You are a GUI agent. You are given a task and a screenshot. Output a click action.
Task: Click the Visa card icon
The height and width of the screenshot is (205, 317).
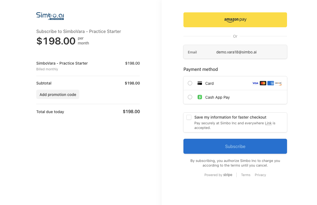coord(255,83)
